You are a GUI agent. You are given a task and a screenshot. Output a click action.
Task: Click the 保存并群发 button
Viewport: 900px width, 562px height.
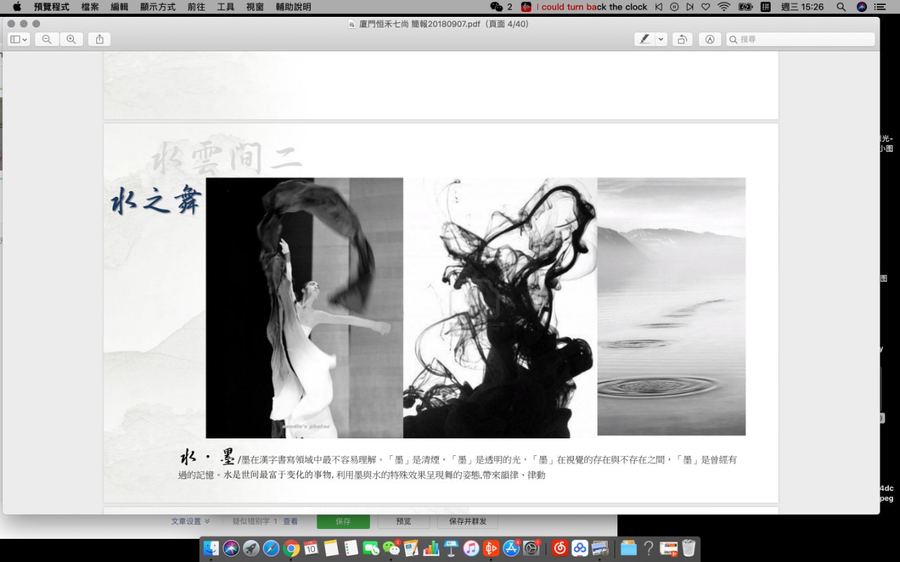[x=468, y=521]
